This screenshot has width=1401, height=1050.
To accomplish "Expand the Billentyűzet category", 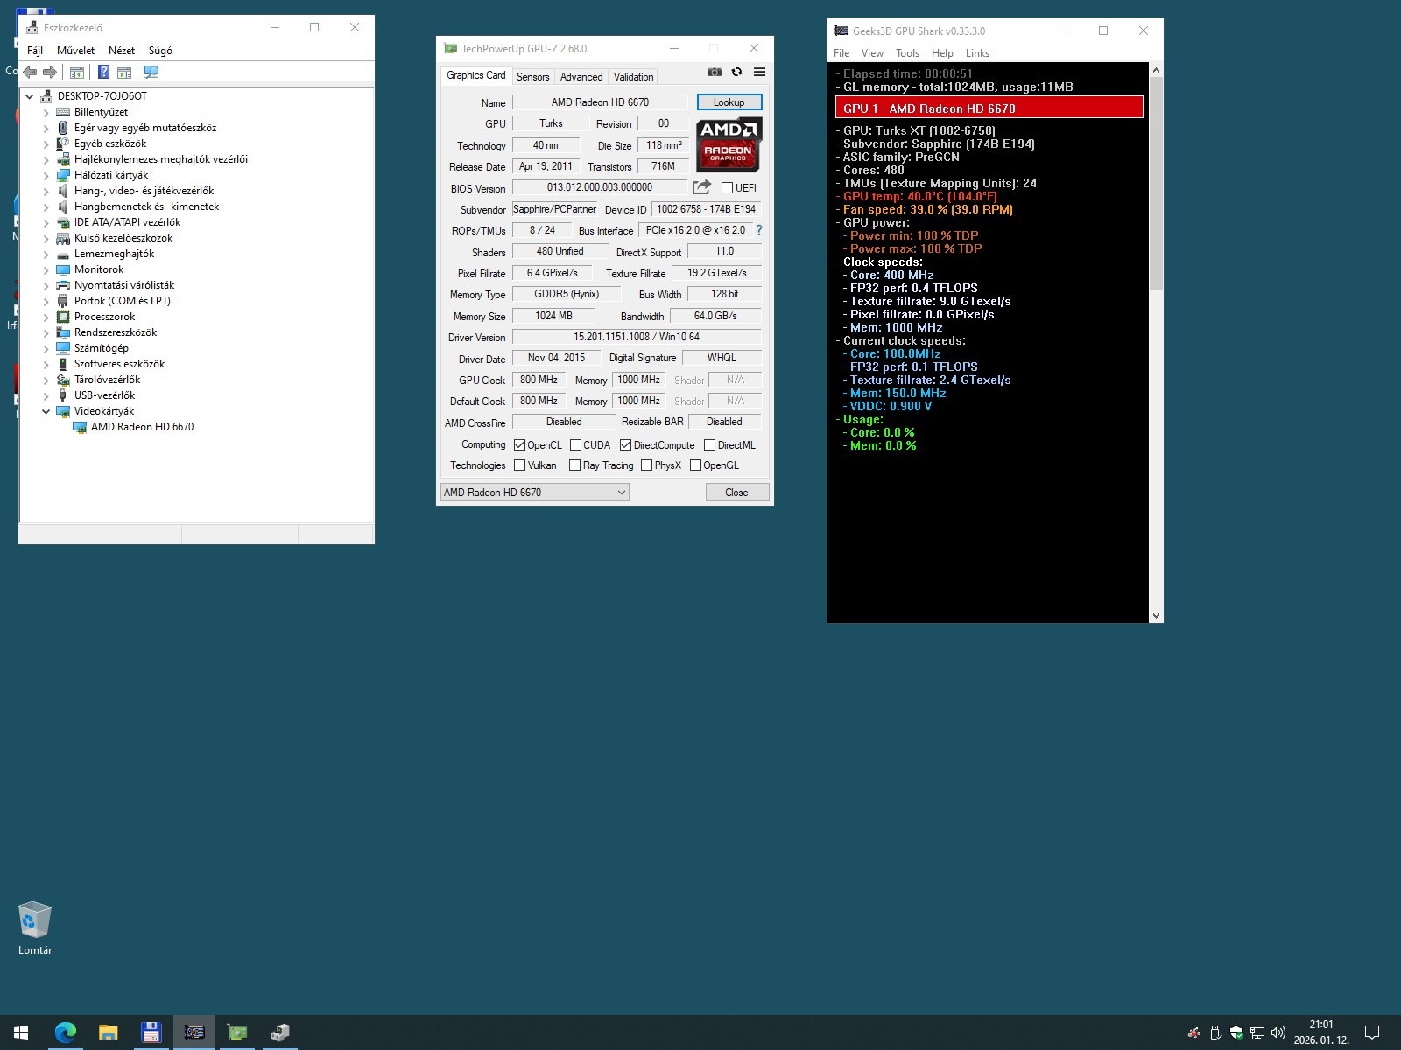I will point(46,112).
